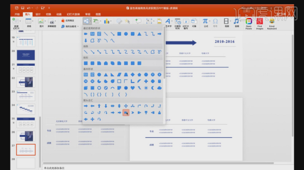
Task: Select the diamond shape in basic shapes
Action: (x=132, y=75)
